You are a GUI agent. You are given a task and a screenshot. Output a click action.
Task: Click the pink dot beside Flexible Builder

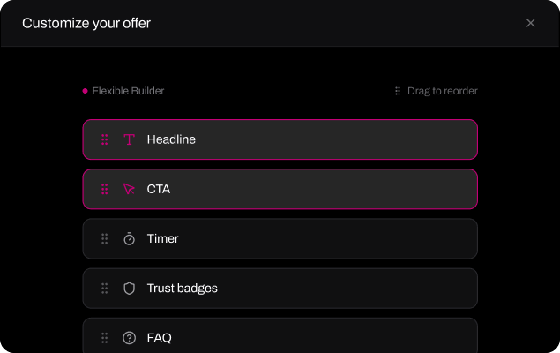(86, 91)
